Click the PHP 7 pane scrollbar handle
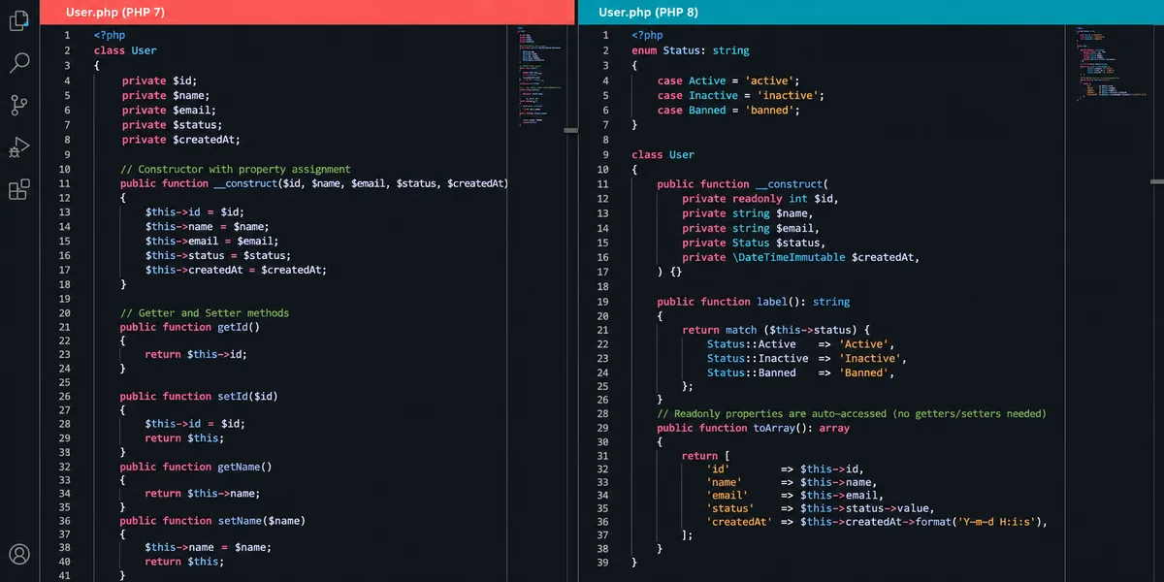Screen dimensions: 1164x582 tap(571, 129)
